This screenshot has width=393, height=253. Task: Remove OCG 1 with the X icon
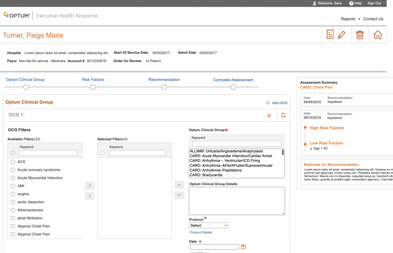(269, 116)
